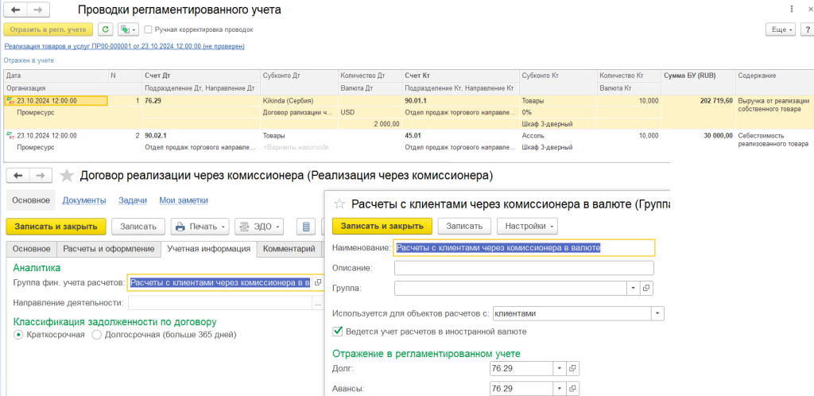Click the back arrow beside Проводки регламентированного учета
The image size is (814, 396).
pos(14,10)
